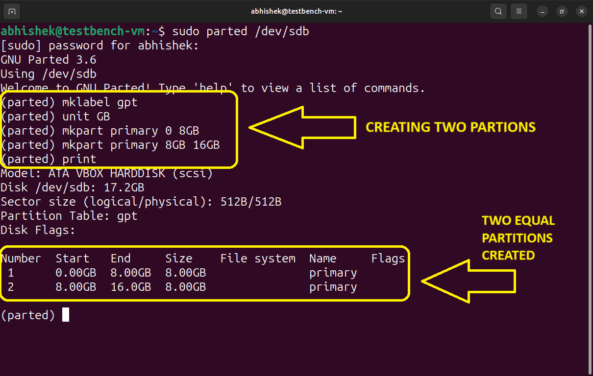Click the abhishek@testbench-vm title bar text
The image size is (593, 376).
[296, 11]
